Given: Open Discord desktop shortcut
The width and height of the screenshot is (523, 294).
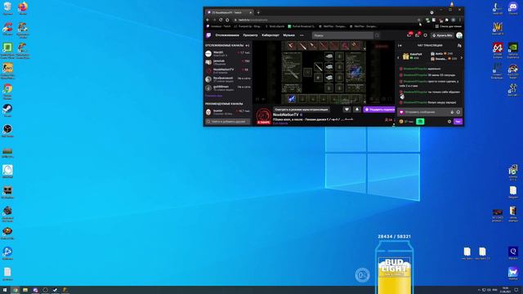Looking at the screenshot, I should (513, 8).
